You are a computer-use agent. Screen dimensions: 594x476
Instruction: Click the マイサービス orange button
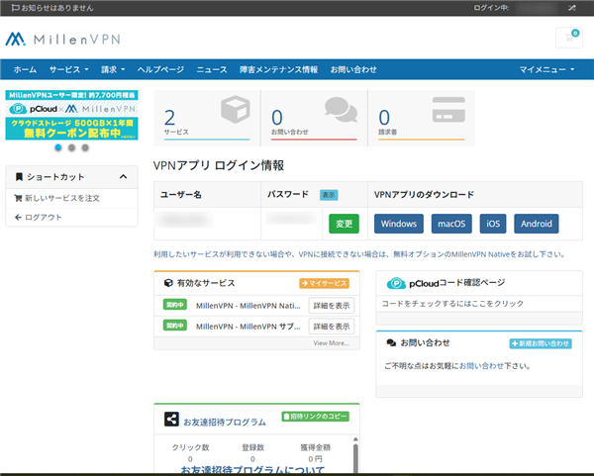click(x=324, y=283)
